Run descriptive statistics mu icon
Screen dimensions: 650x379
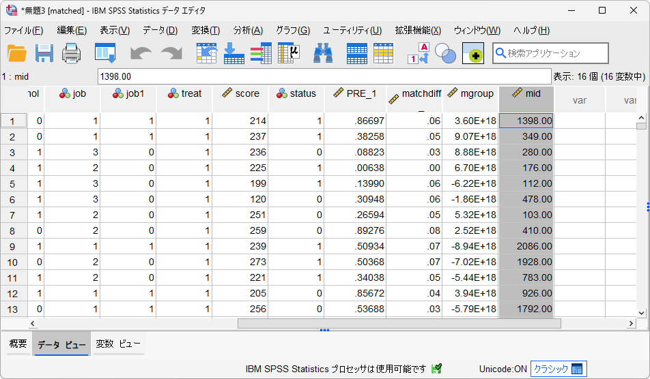[289, 53]
